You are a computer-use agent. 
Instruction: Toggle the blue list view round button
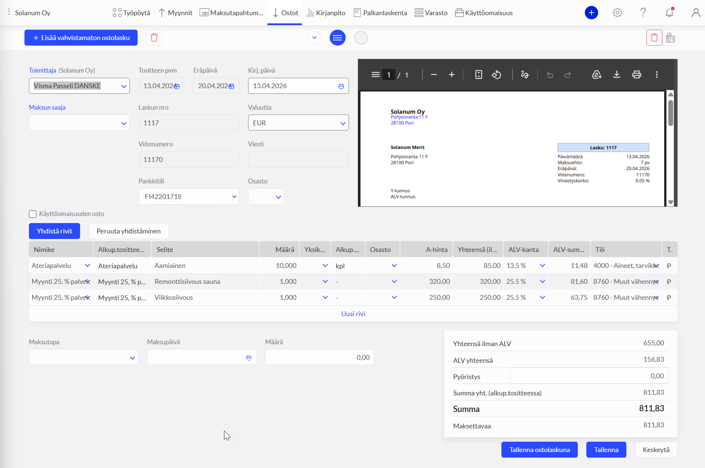[x=337, y=38]
